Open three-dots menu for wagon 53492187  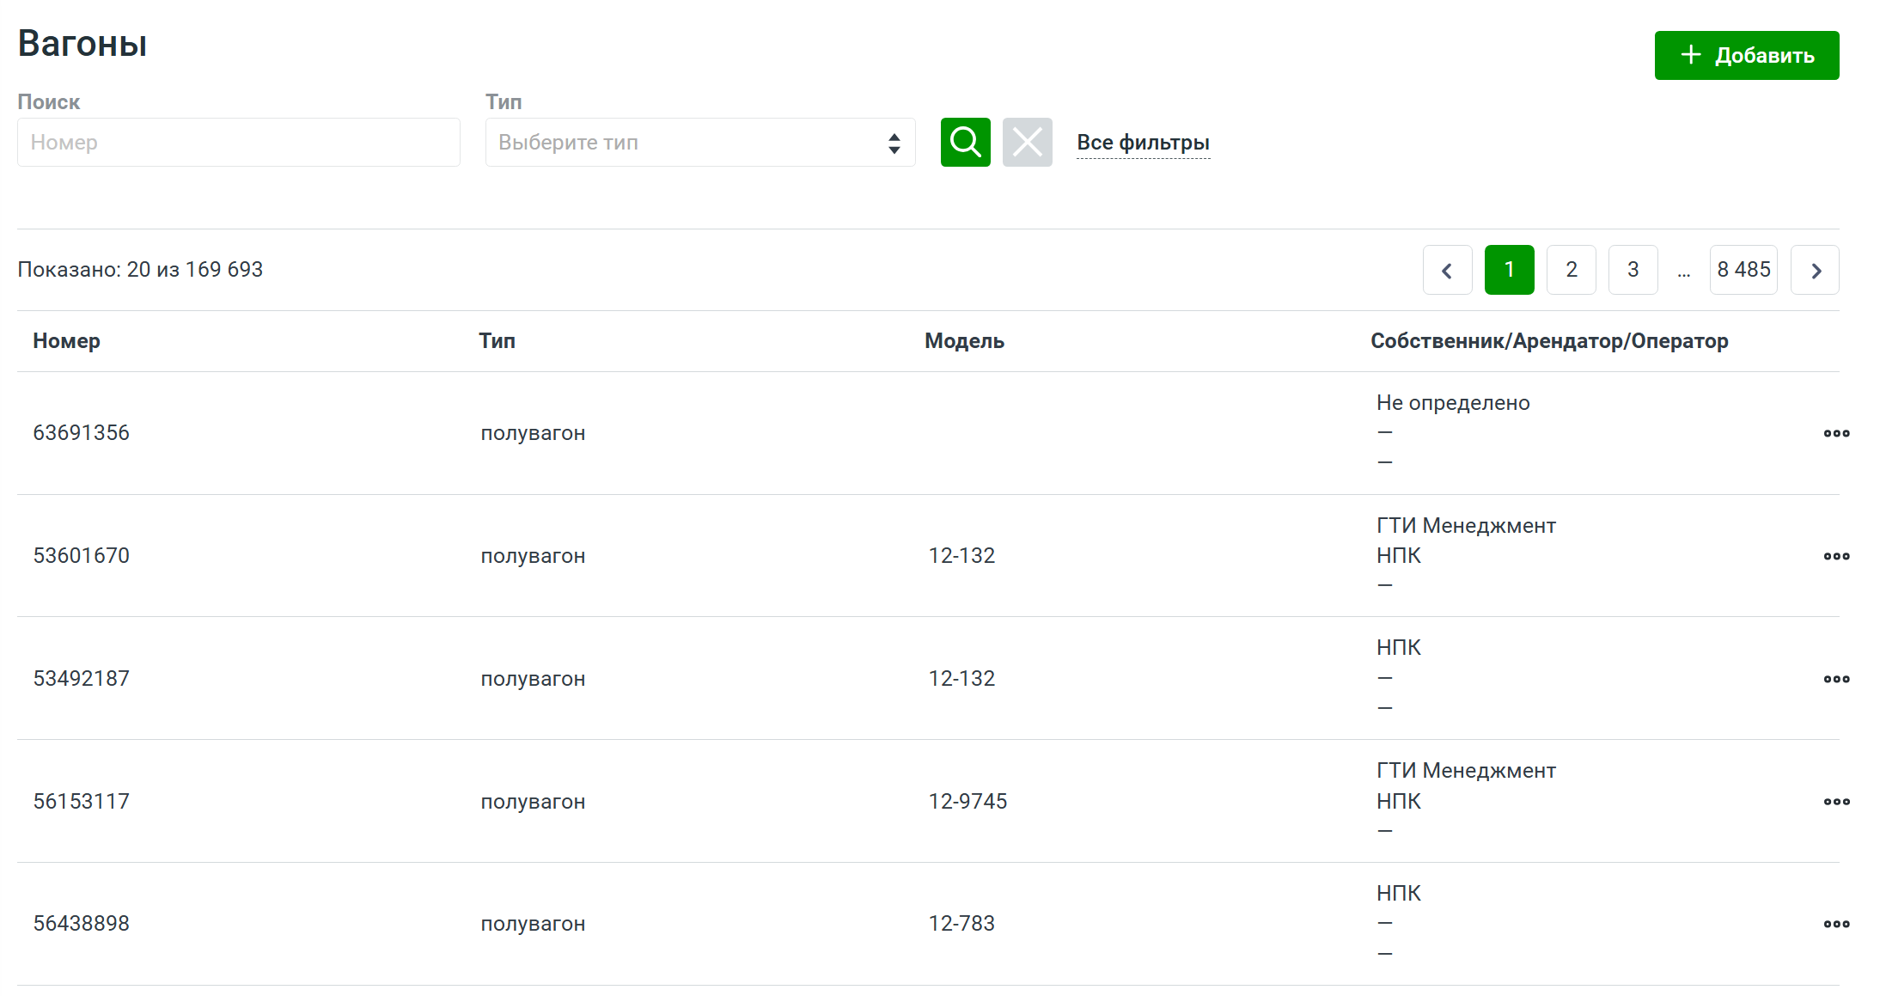coord(1836,679)
